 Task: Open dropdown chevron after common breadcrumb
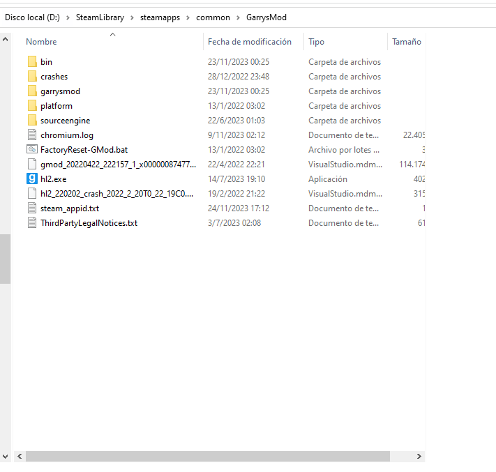click(238, 17)
